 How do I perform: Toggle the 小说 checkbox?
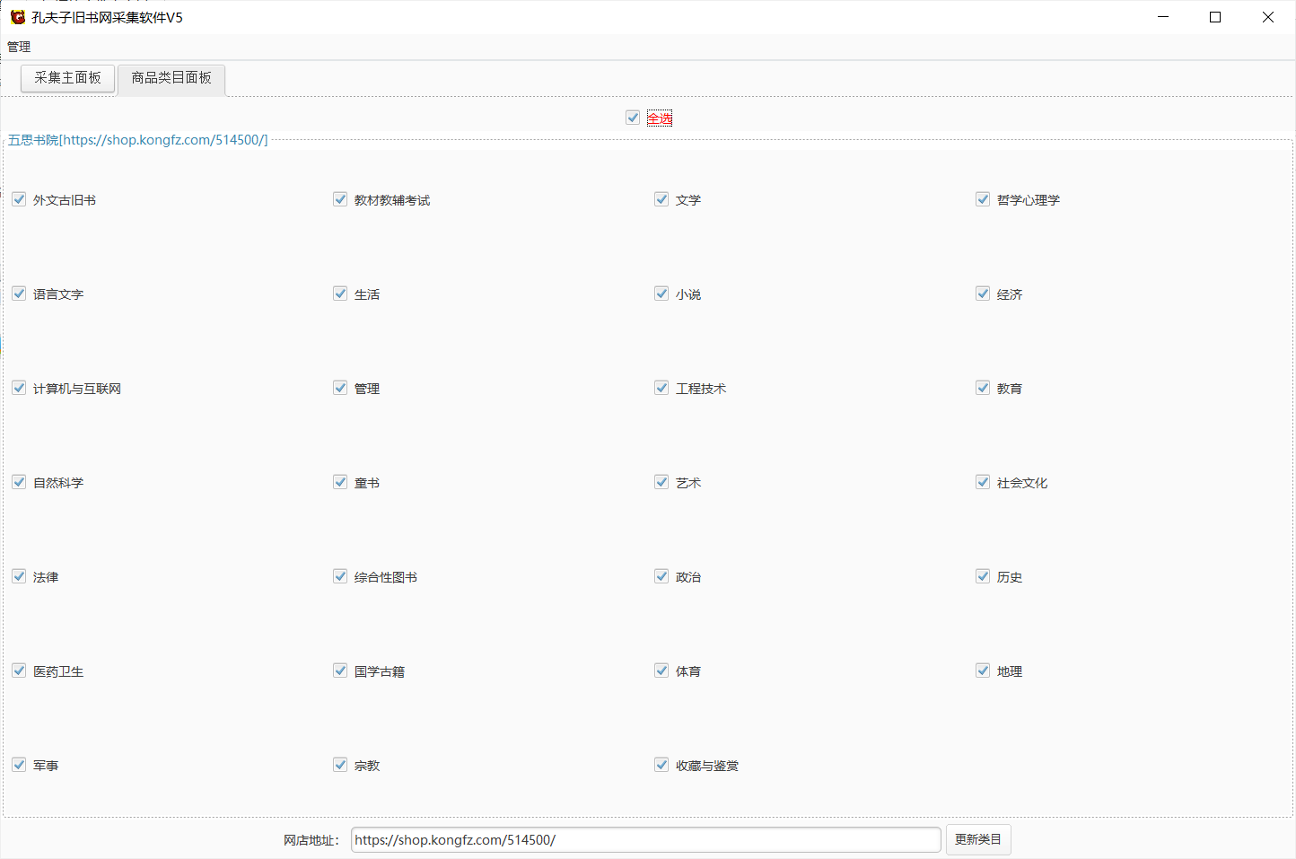coord(661,294)
